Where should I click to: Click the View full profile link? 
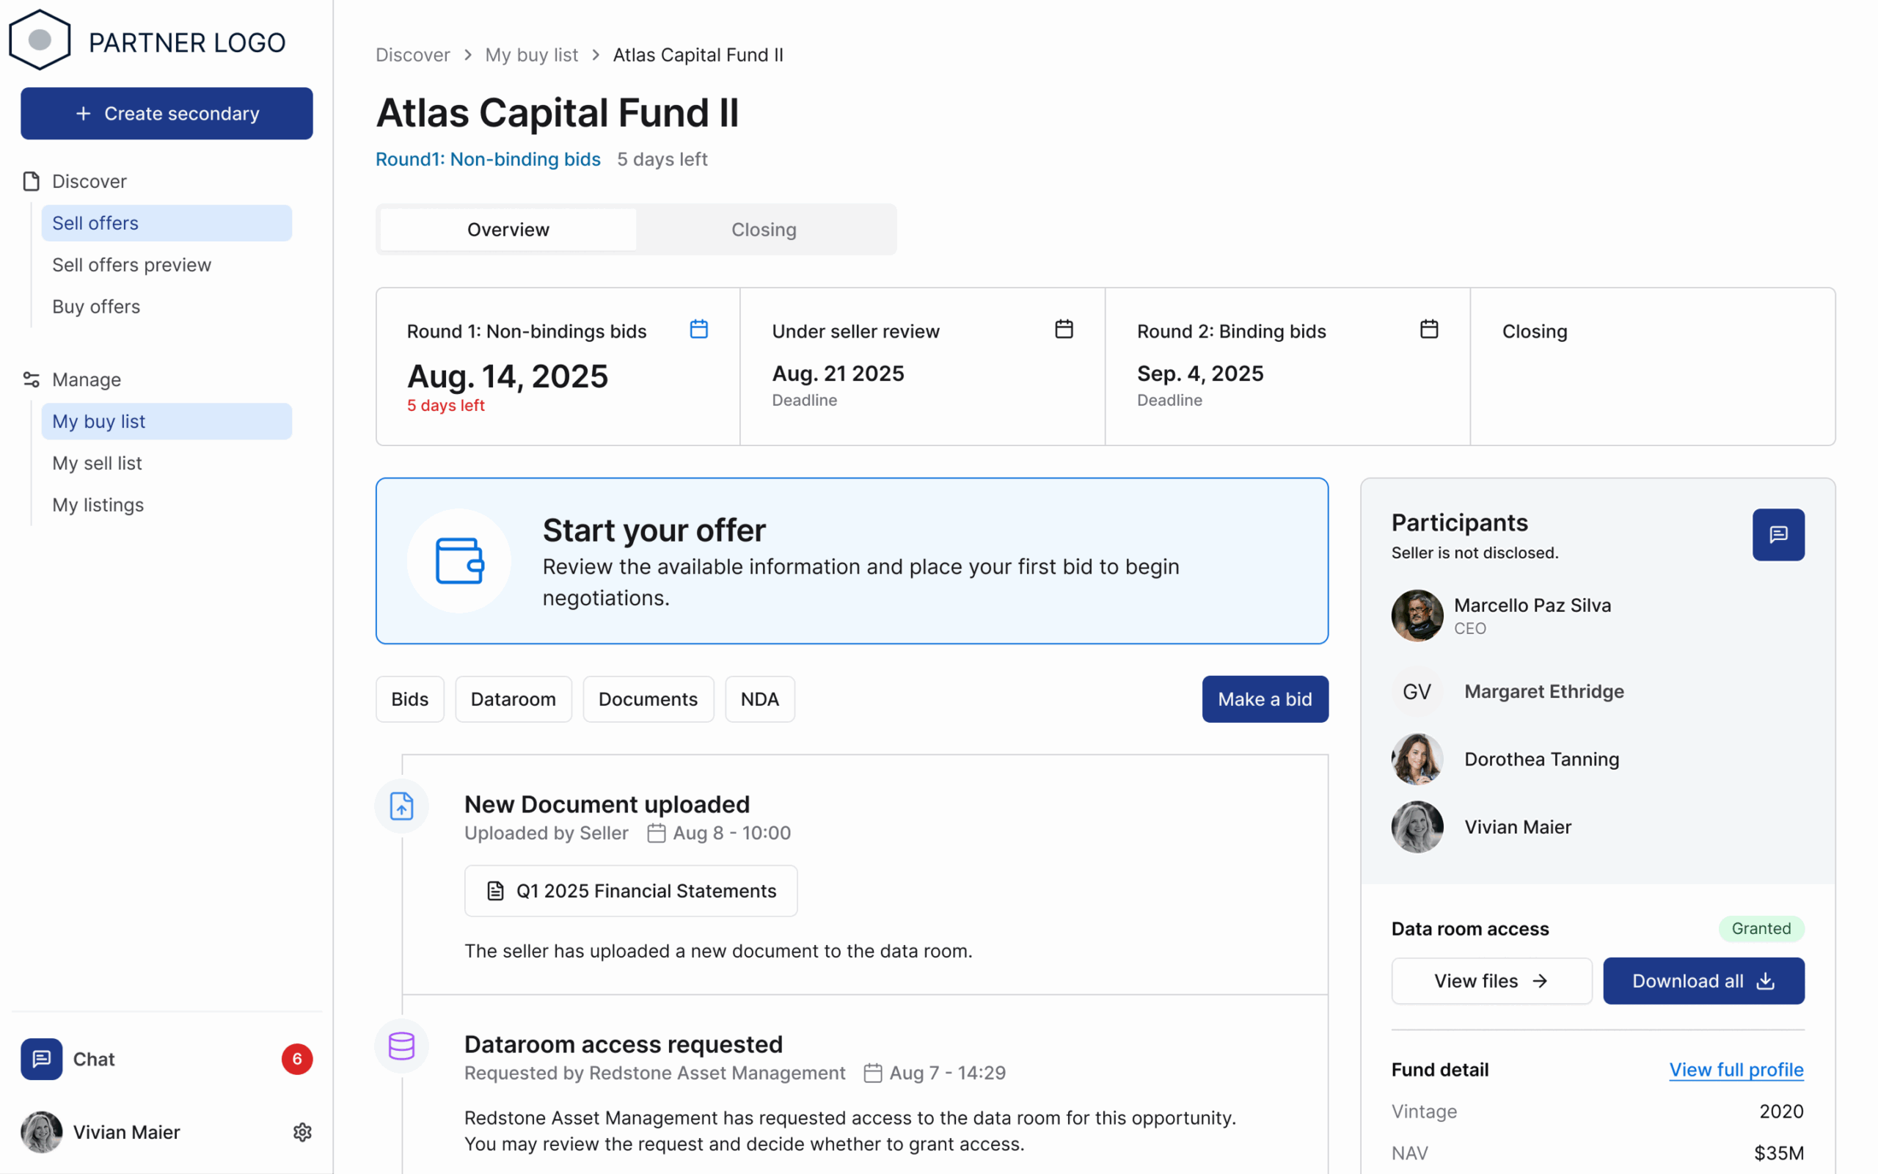[x=1736, y=1069]
